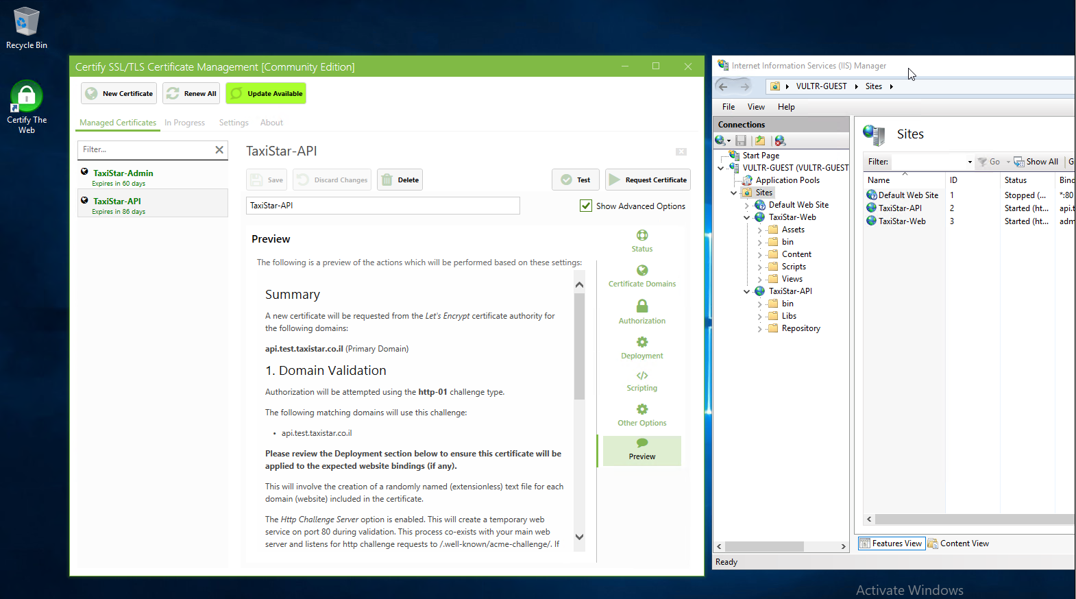Image resolution: width=1076 pixels, height=599 pixels.
Task: Expand the Assets folder node
Action: click(760, 230)
